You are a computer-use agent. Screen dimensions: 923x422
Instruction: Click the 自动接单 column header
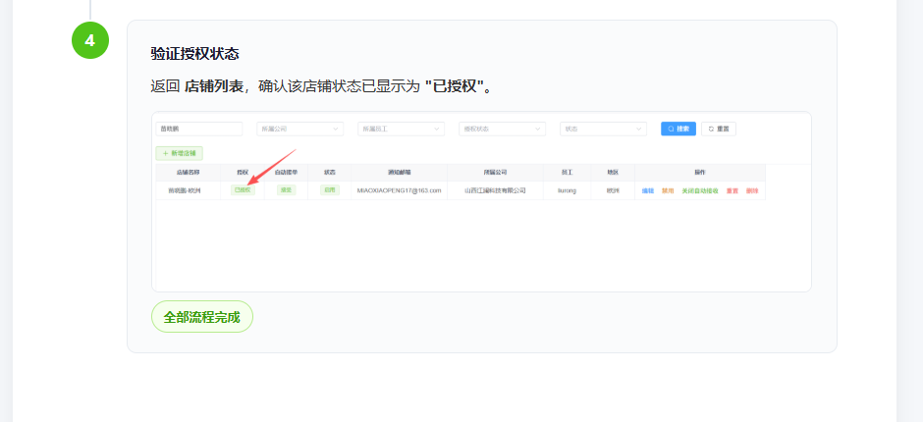coord(286,173)
